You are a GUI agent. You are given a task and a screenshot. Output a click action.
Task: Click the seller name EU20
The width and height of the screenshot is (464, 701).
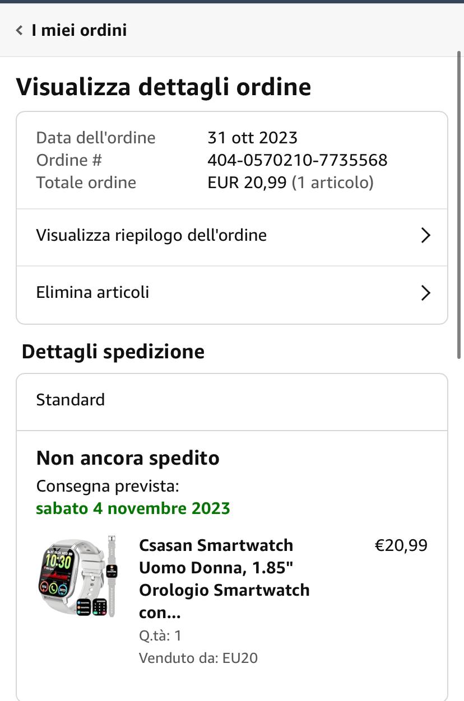(240, 658)
